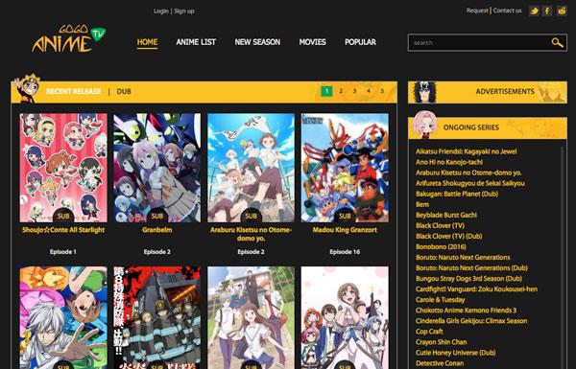Open the POPULAR menu

coord(360,42)
